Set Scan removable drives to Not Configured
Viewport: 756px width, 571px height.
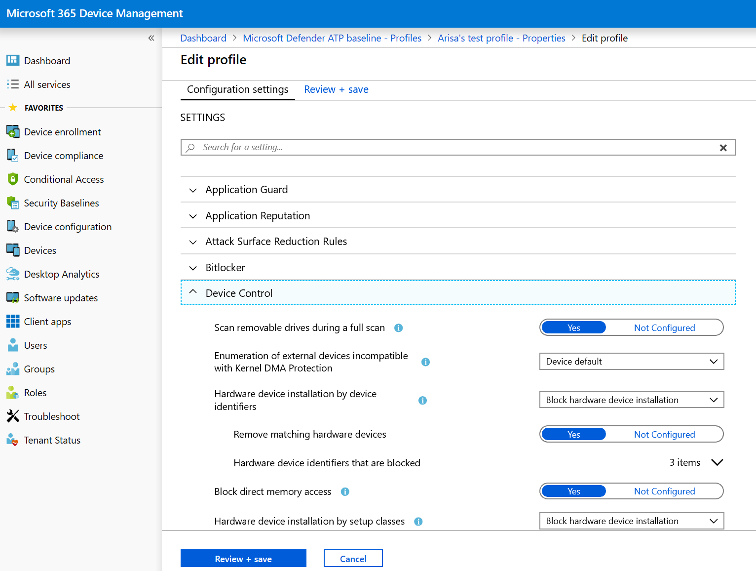pyautogui.click(x=664, y=328)
